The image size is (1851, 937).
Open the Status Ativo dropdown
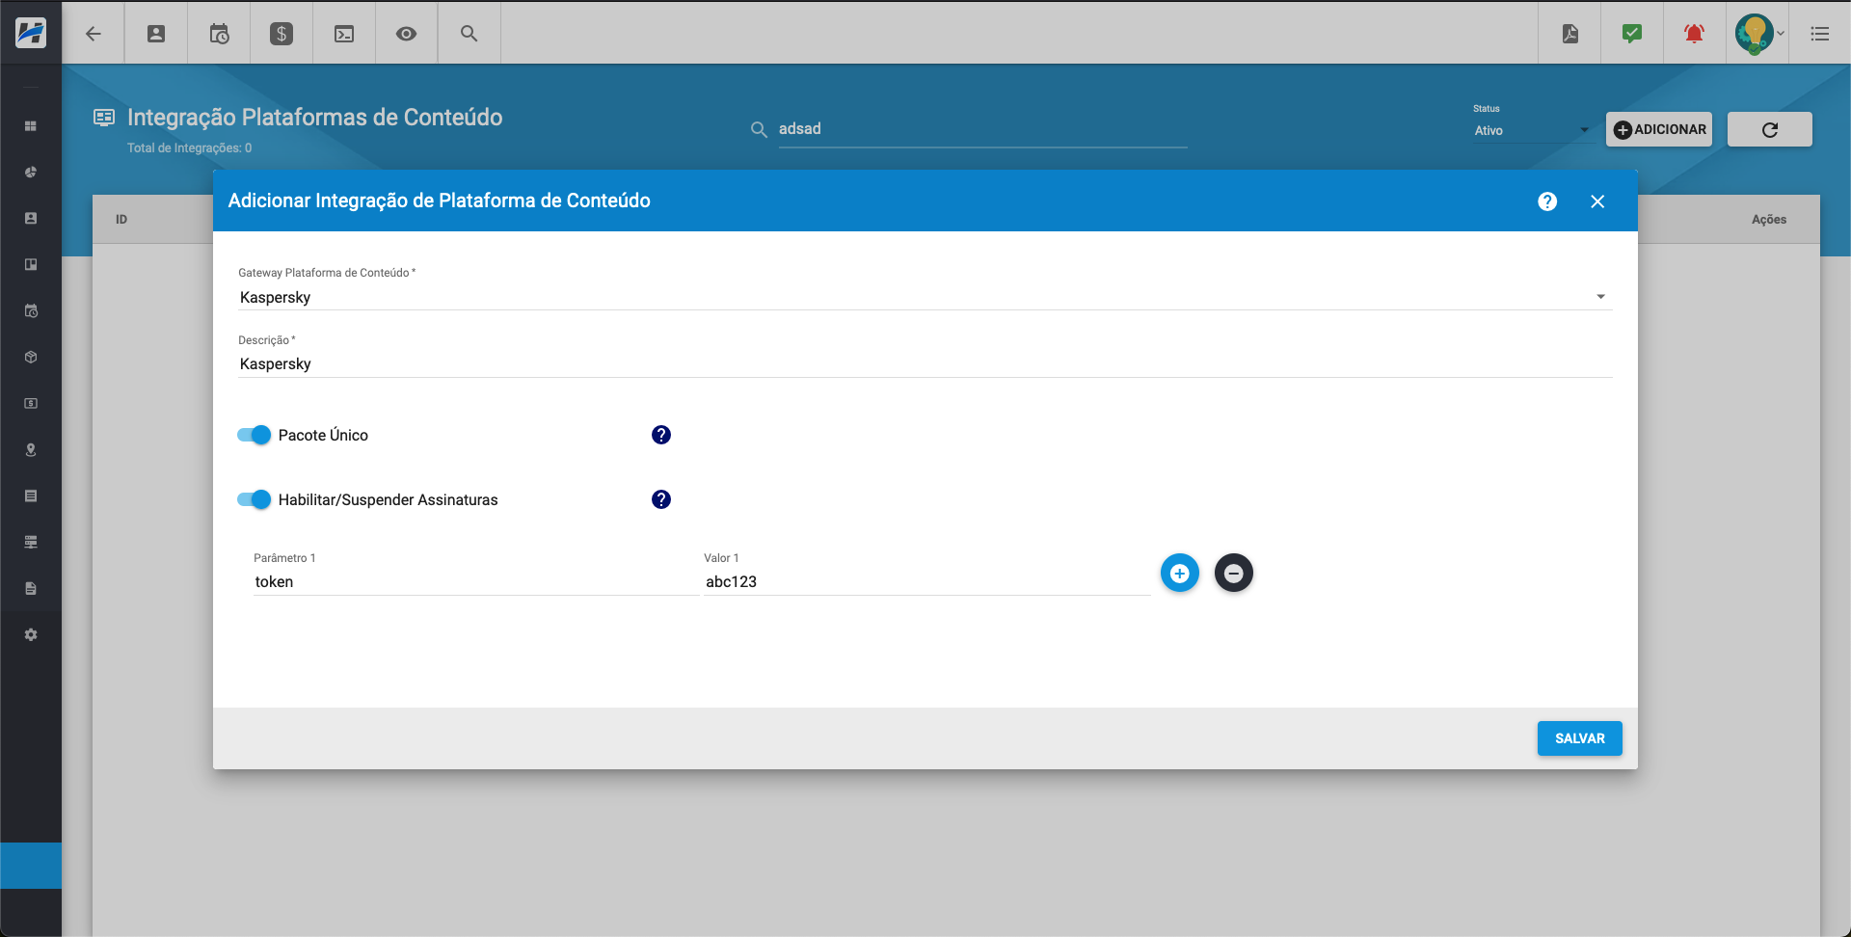pyautogui.click(x=1531, y=130)
